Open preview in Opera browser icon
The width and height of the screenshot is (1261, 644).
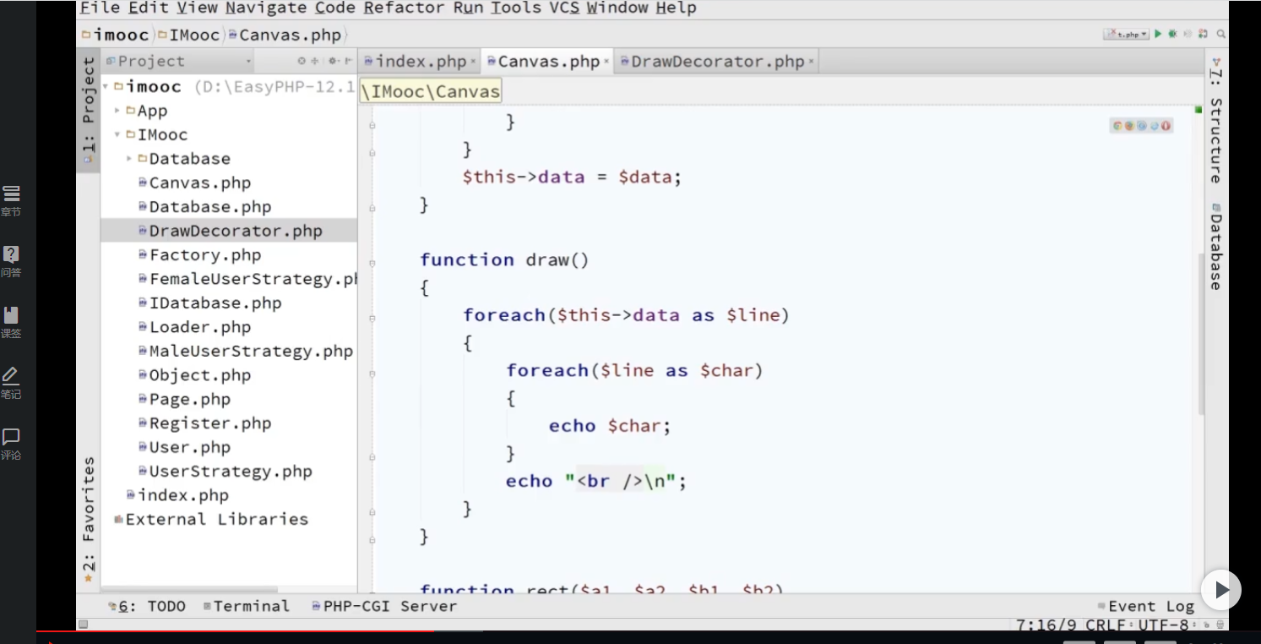1166,126
